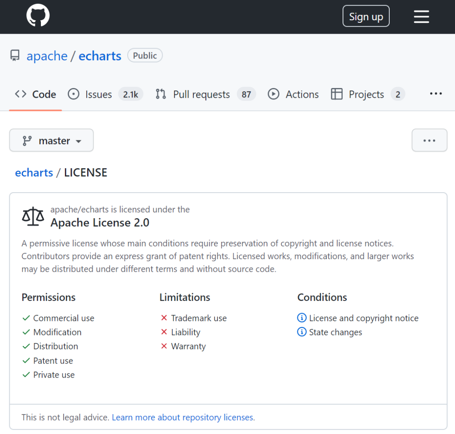
Task: Click the red X beside Liability
Action: (x=164, y=332)
